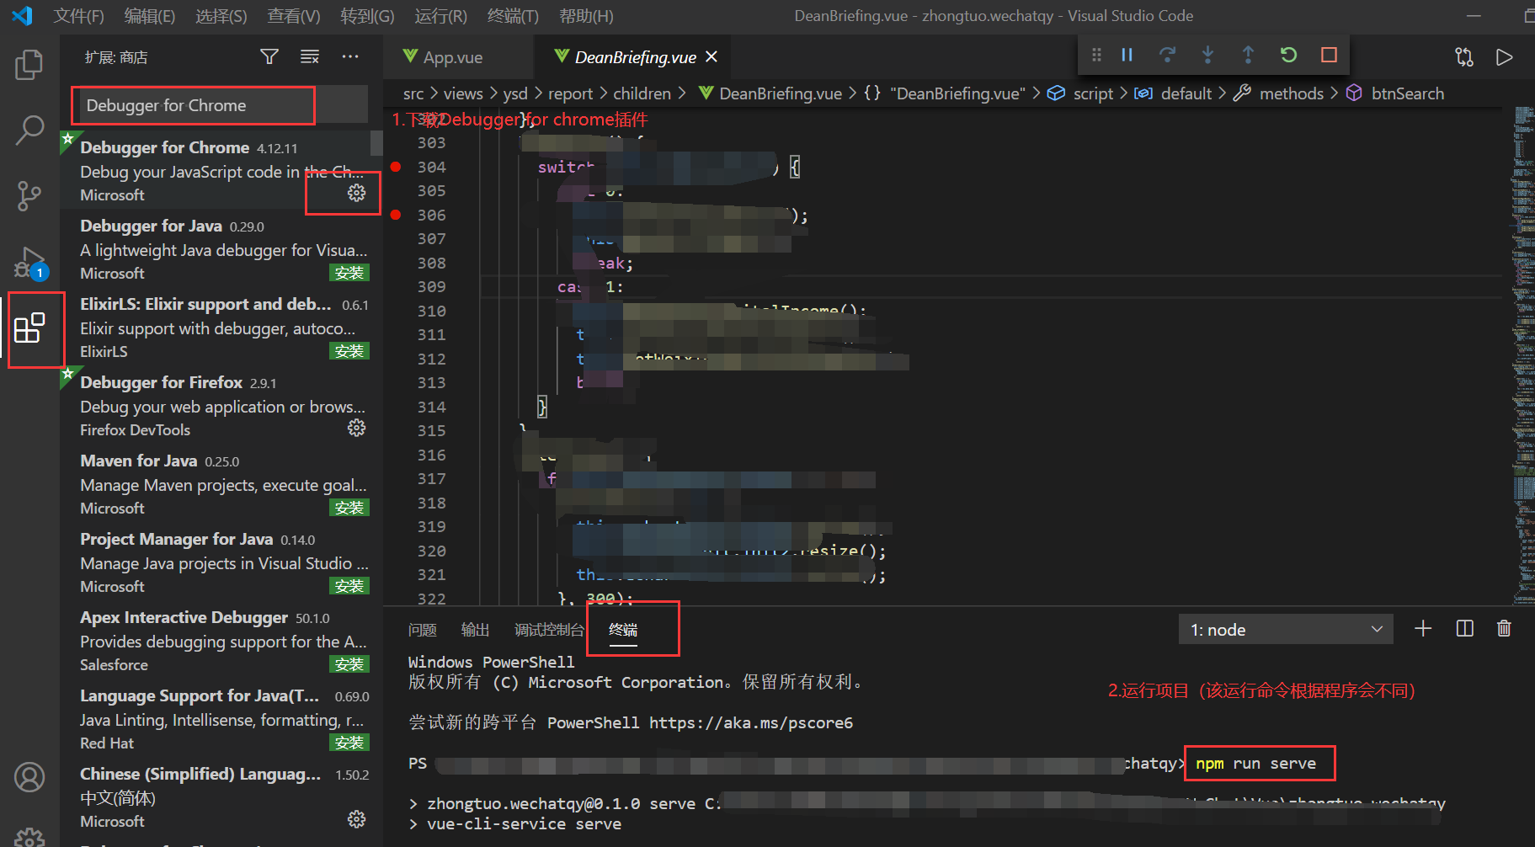This screenshot has height=847, width=1535.
Task: Install Debugger for Java extension
Action: (349, 273)
